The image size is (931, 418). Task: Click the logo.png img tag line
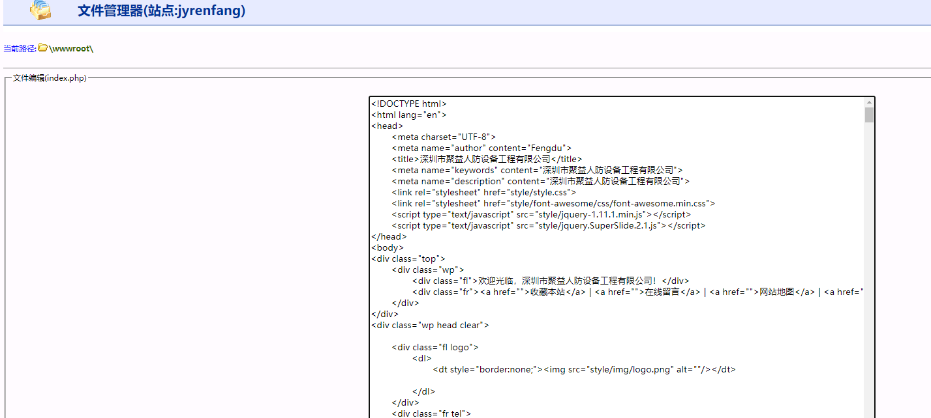[x=584, y=369]
